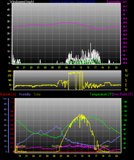
Task: Click the windspeed axis value 15
Action: point(8,46)
